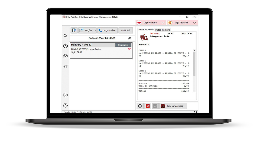Switch to Dados do cliente tab

click(x=163, y=30)
